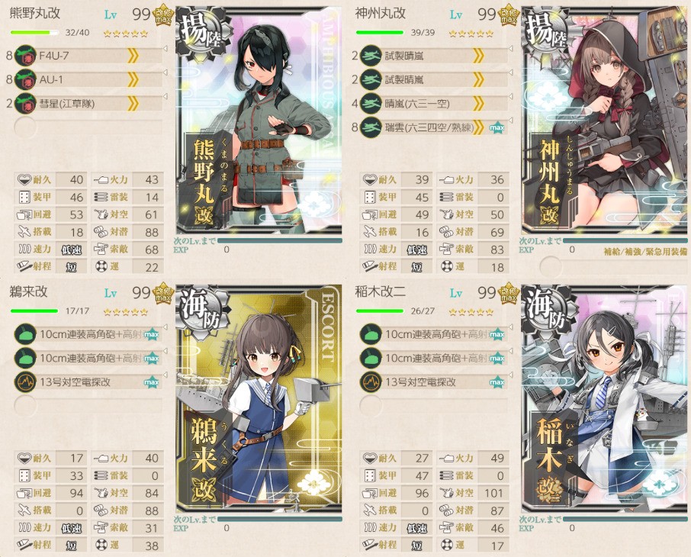This screenshot has height=557, width=691.
Task: Click the 海防 gear badge on 稲木改二 card
Action: point(549,312)
